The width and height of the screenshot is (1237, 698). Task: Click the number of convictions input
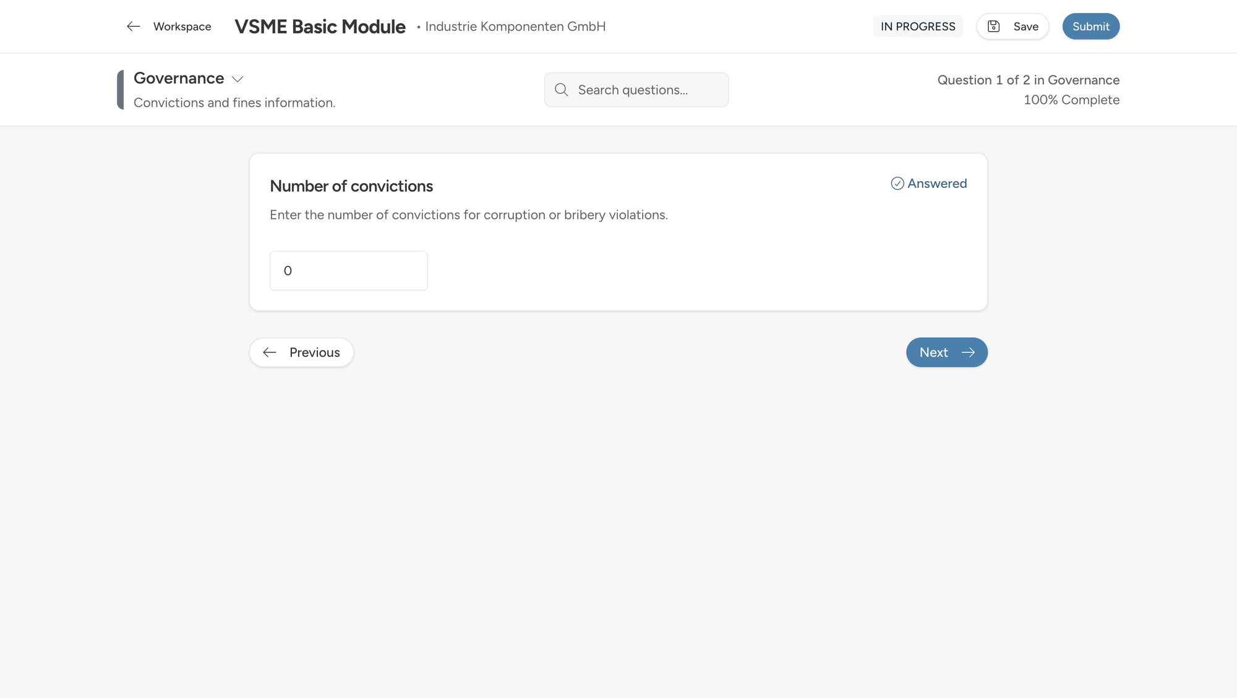(348, 271)
